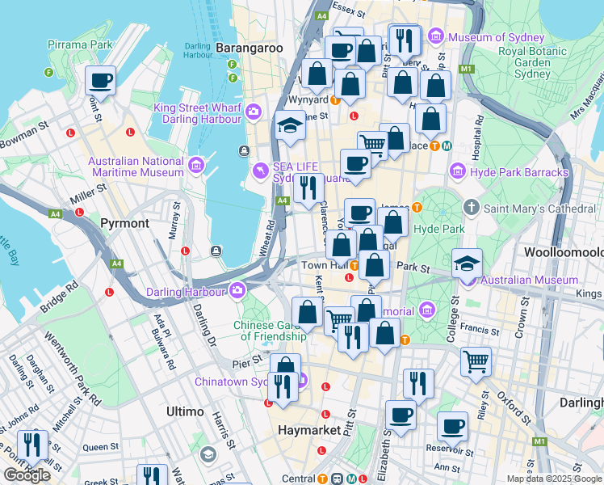Click the Hyde Park label

(439, 229)
